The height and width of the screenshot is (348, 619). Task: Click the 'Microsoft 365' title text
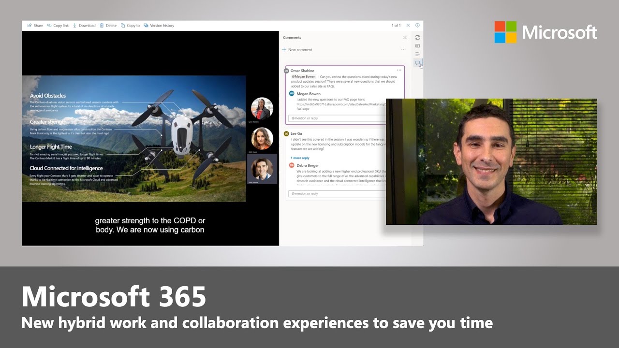114,297
